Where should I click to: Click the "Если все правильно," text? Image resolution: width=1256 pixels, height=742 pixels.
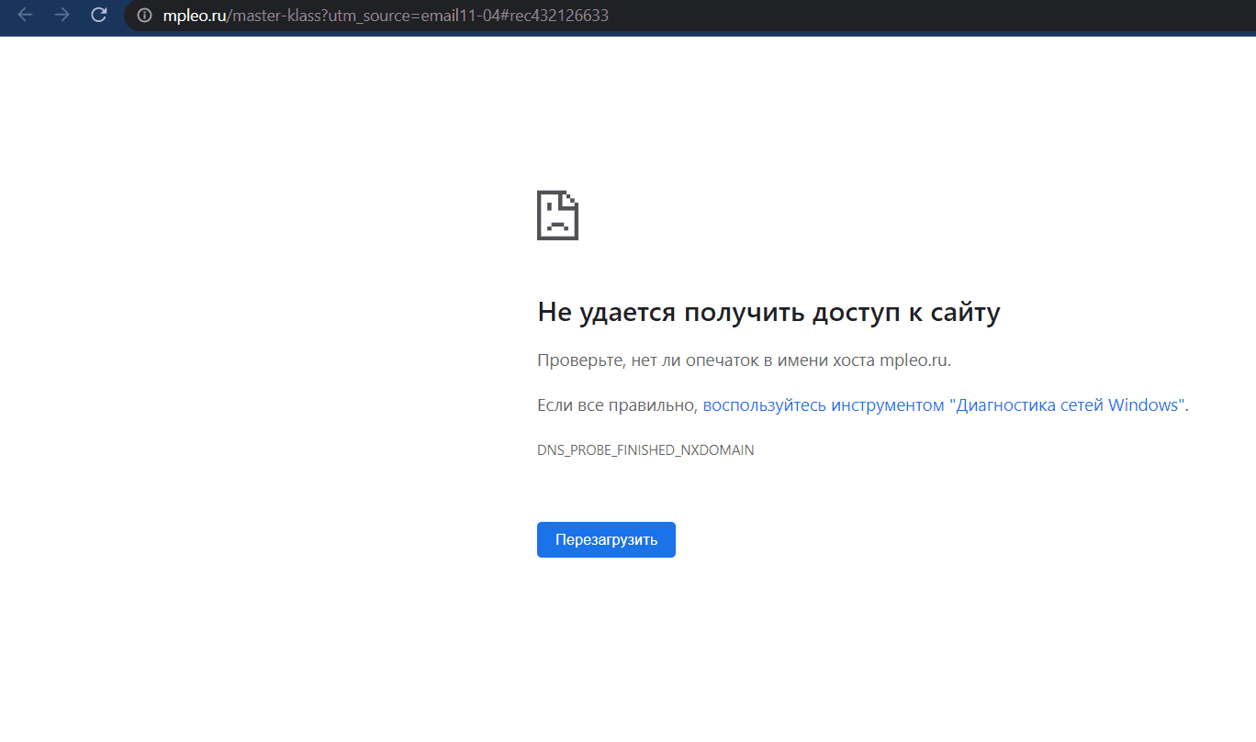pyautogui.click(x=617, y=405)
